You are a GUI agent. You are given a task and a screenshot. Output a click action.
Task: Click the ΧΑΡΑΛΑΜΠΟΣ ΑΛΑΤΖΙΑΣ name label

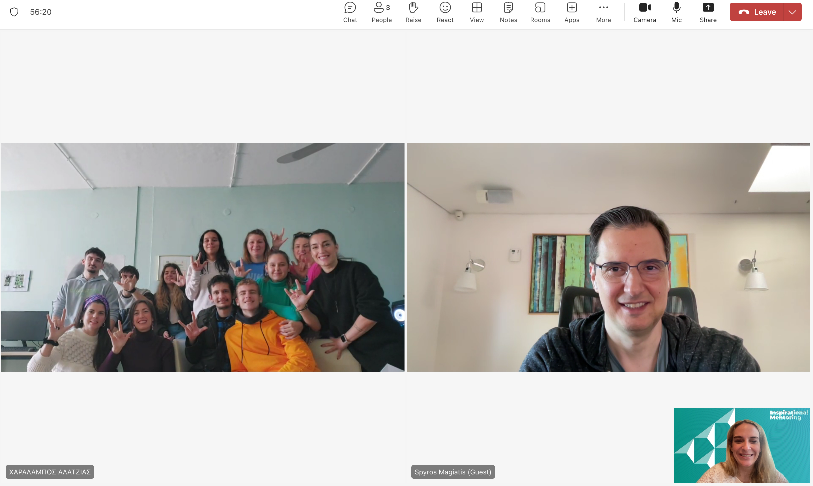point(50,472)
